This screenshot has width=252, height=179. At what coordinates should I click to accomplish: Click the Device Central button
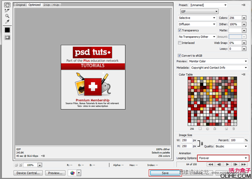[x=28, y=173]
